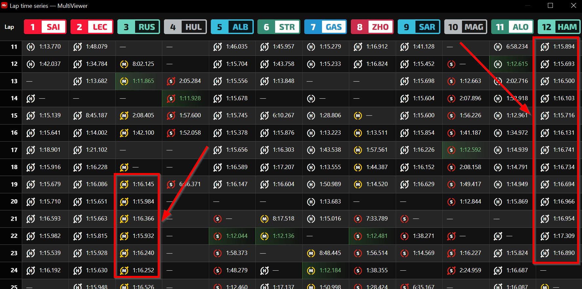The image size is (582, 289).
Task: Click soft tyre icon next to 1:12.481
Action: coord(358,236)
